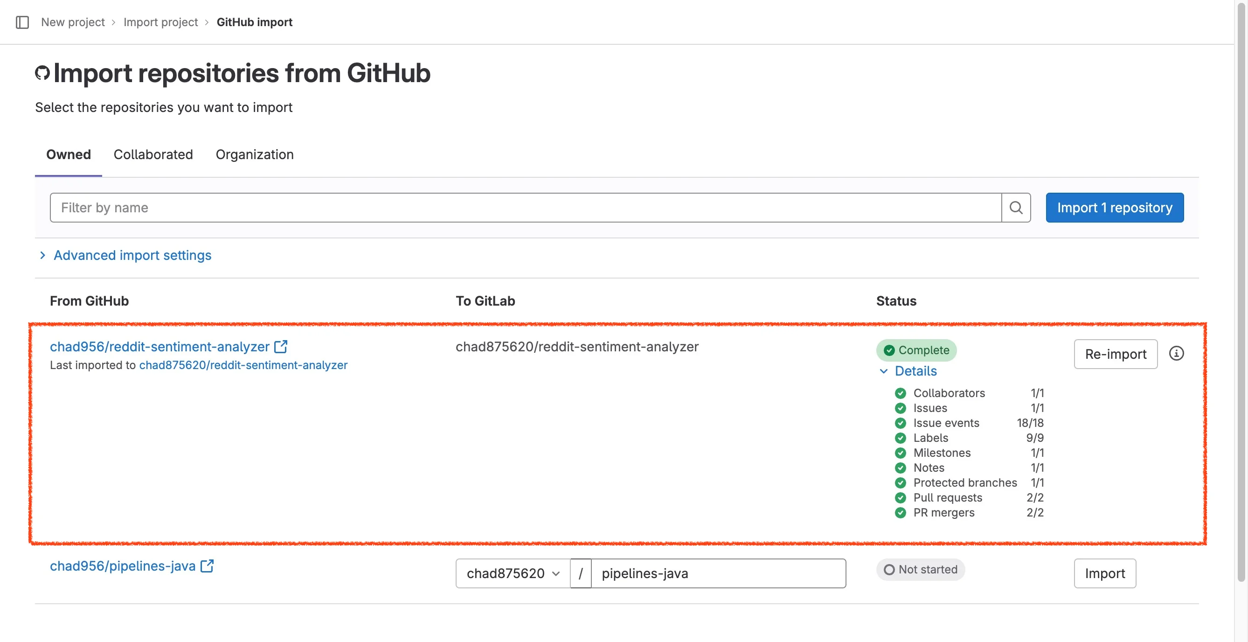The width and height of the screenshot is (1248, 642).
Task: Click external link icon for pipelines-java
Action: click(x=208, y=566)
